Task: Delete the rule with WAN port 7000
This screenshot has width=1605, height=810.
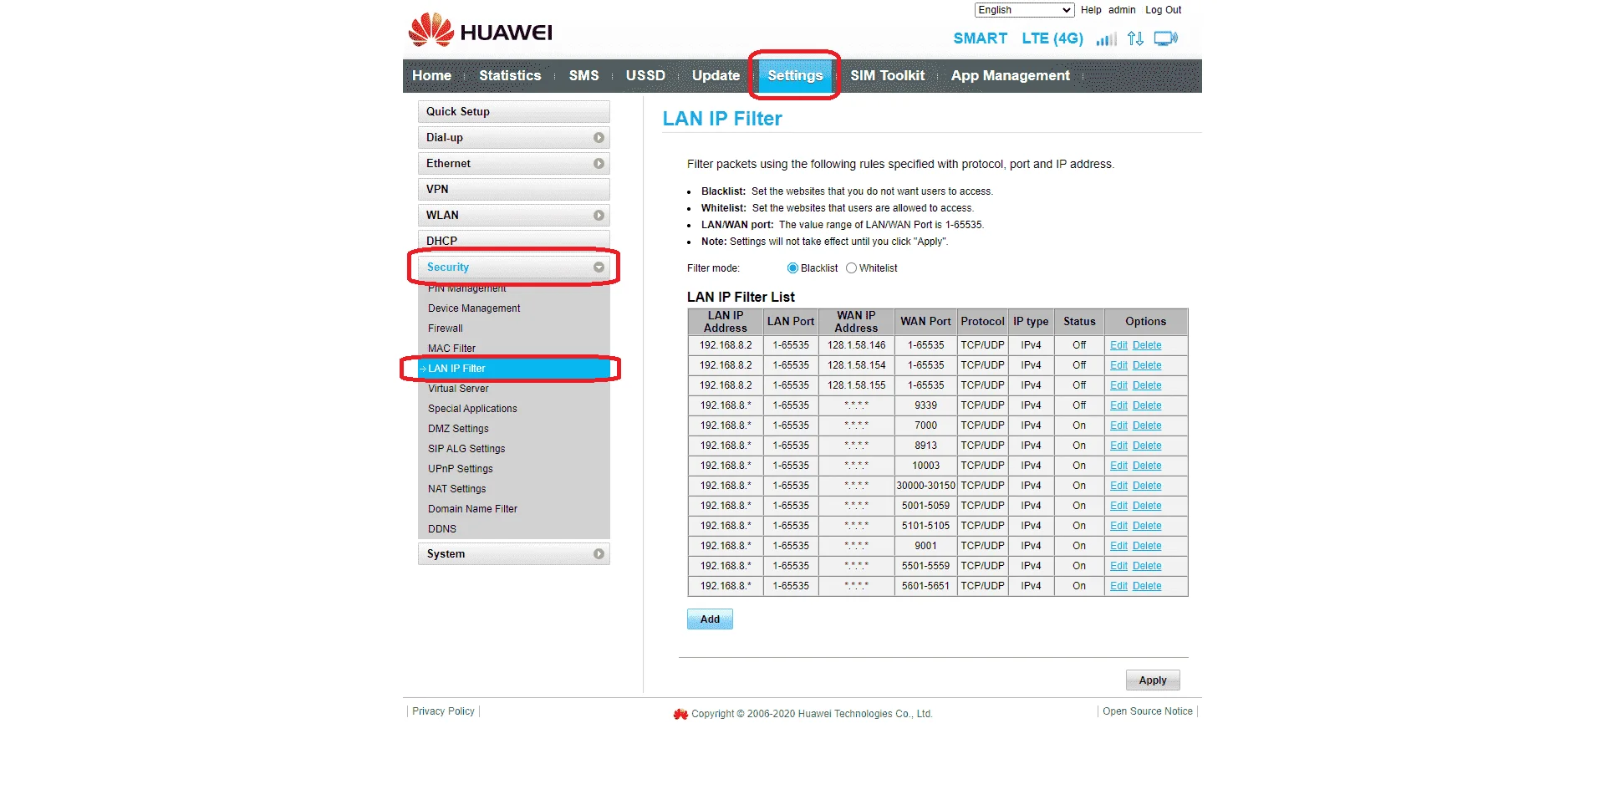Action: (x=1147, y=425)
